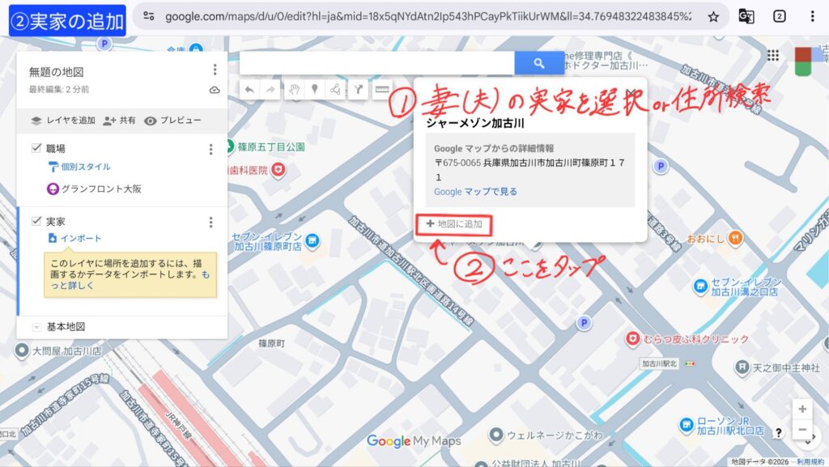Open the Google マップで見る link

475,192
